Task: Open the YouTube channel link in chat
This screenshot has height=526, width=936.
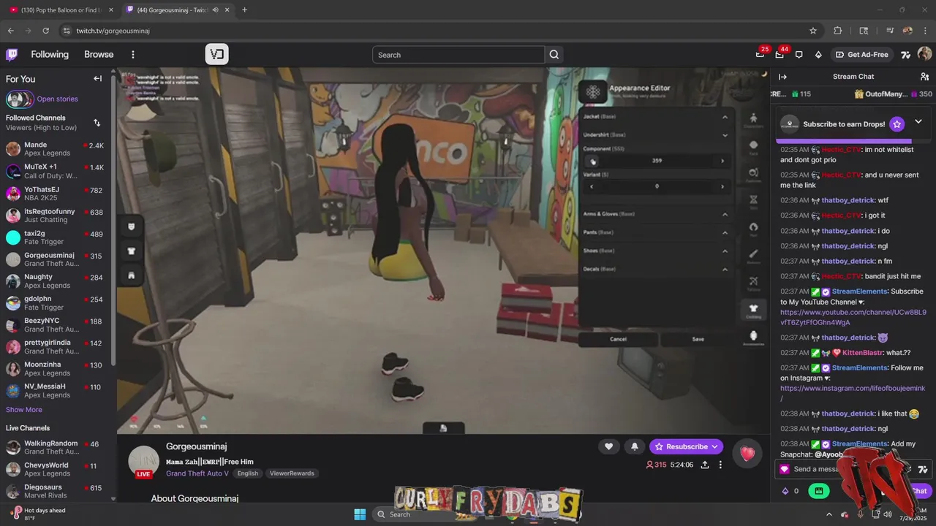Action: 853,317
